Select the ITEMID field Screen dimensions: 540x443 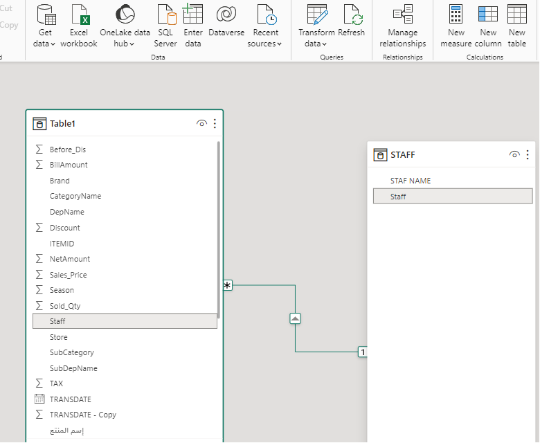point(125,244)
